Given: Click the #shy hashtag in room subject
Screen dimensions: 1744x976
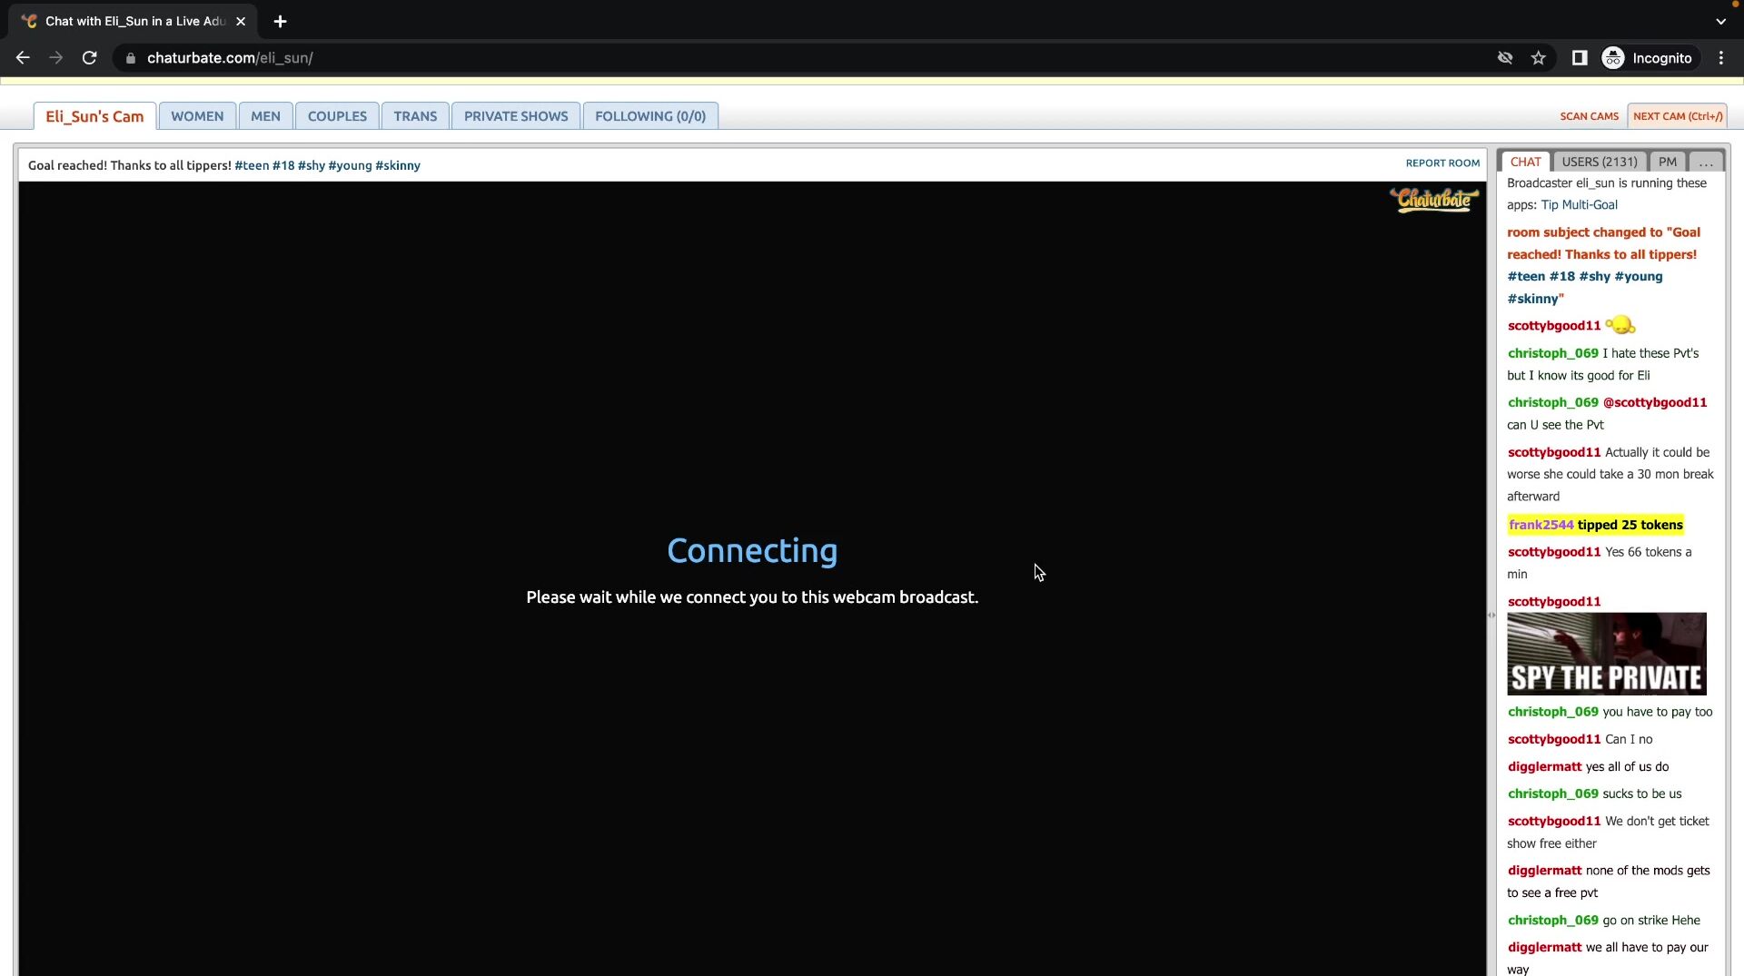Looking at the screenshot, I should [x=312, y=165].
